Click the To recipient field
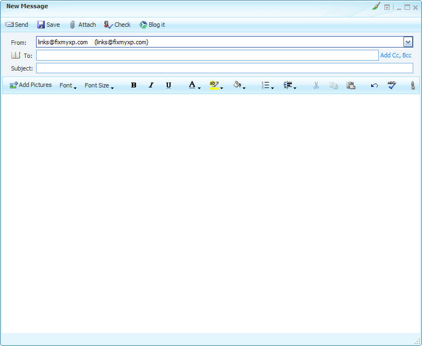The width and height of the screenshot is (422, 346). click(x=207, y=55)
